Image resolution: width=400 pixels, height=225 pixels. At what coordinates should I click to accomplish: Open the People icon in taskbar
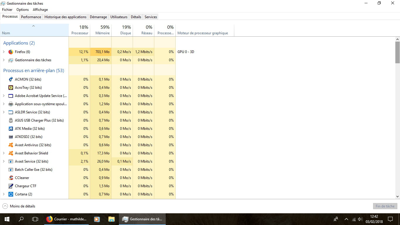click(336, 219)
